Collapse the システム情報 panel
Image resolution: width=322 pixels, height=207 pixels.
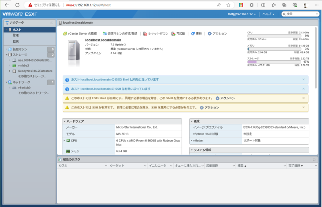pyautogui.click(x=192, y=150)
